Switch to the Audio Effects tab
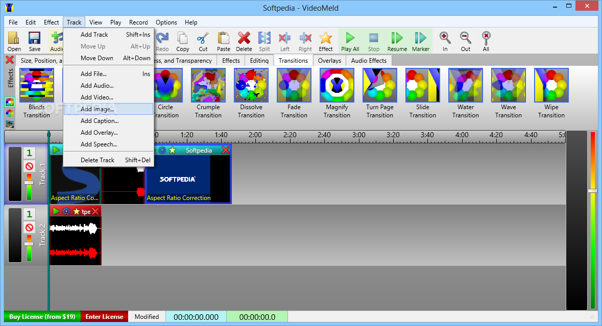The image size is (602, 326). coord(369,61)
